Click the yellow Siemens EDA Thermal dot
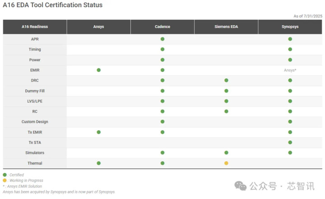 click(226, 163)
